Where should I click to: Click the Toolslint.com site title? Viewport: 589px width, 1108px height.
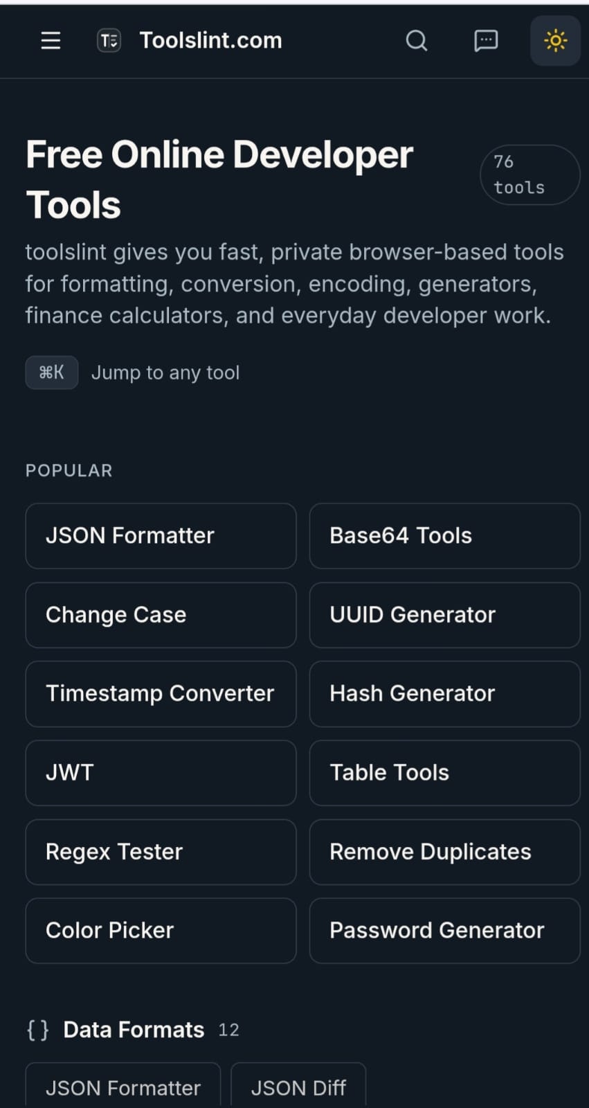click(x=210, y=41)
